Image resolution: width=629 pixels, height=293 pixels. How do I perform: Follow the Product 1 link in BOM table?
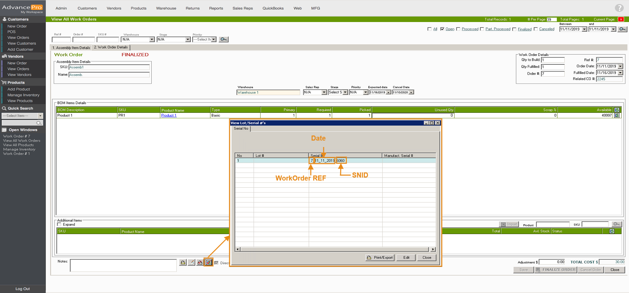tap(169, 116)
